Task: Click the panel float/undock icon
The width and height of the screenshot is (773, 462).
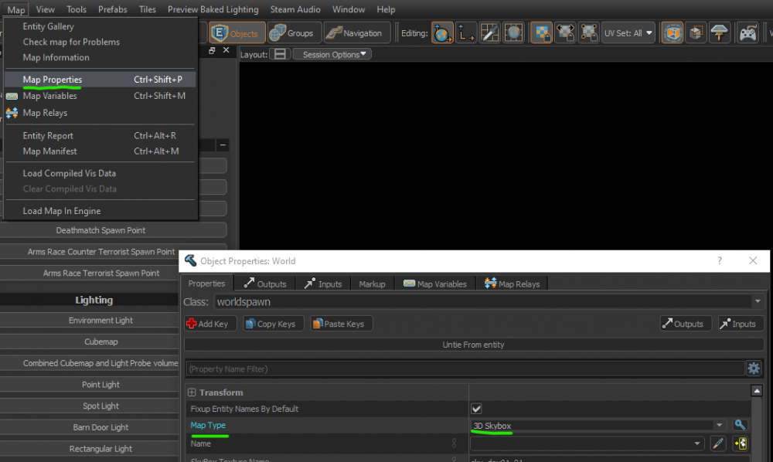Action: (212, 50)
